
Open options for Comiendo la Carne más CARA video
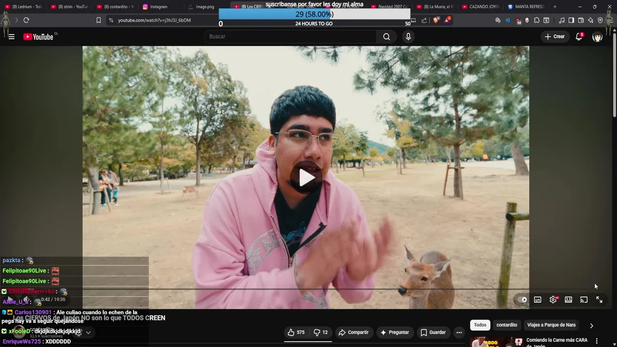597,341
